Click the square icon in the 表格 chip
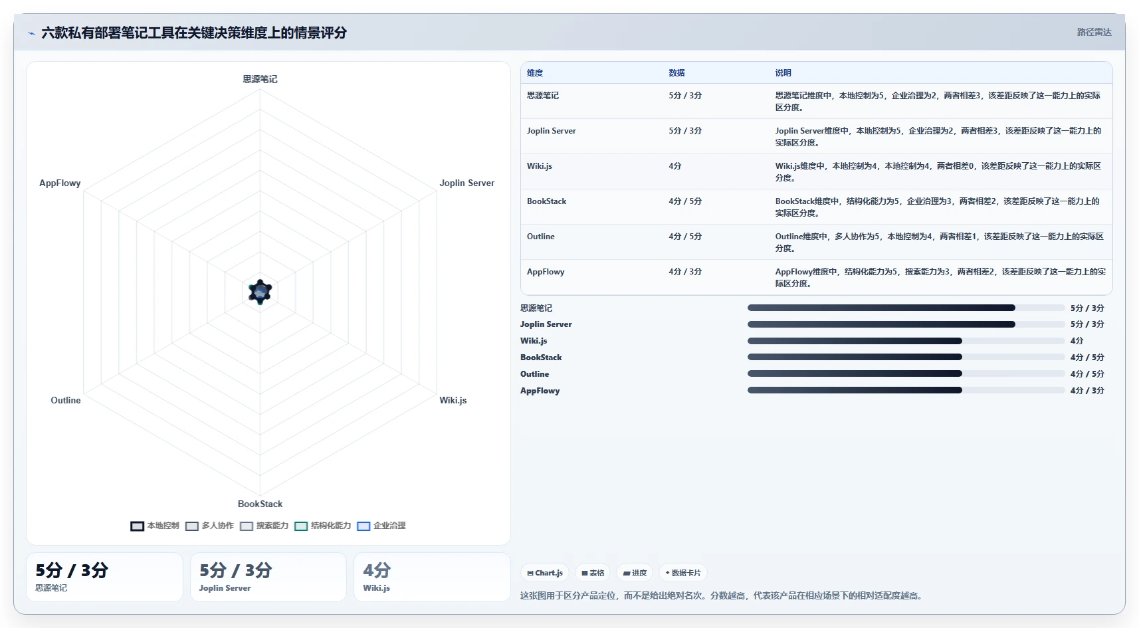 tap(585, 573)
